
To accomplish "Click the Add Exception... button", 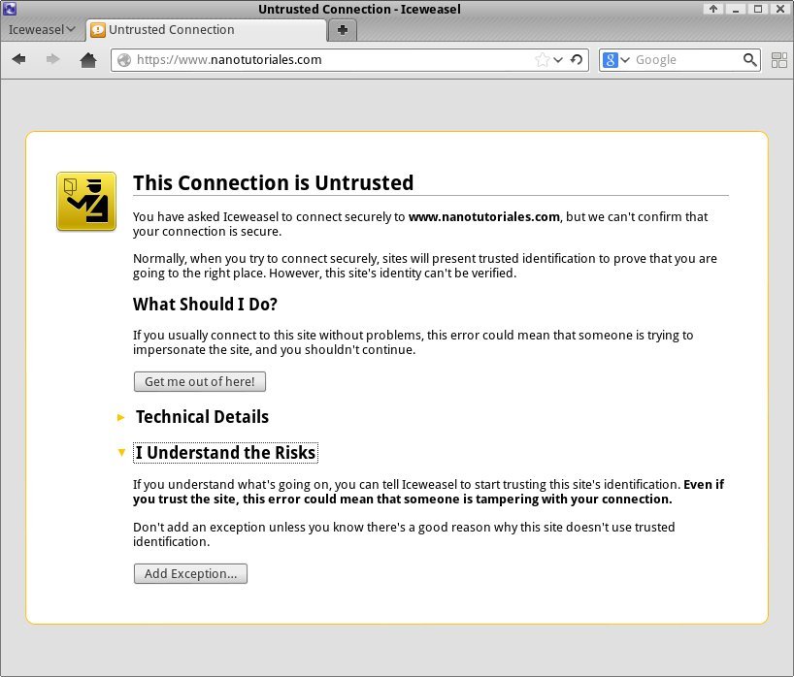I will 190,574.
